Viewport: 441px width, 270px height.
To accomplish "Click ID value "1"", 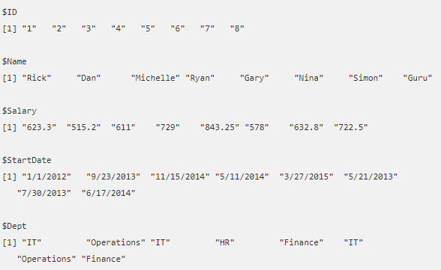I will (29, 28).
